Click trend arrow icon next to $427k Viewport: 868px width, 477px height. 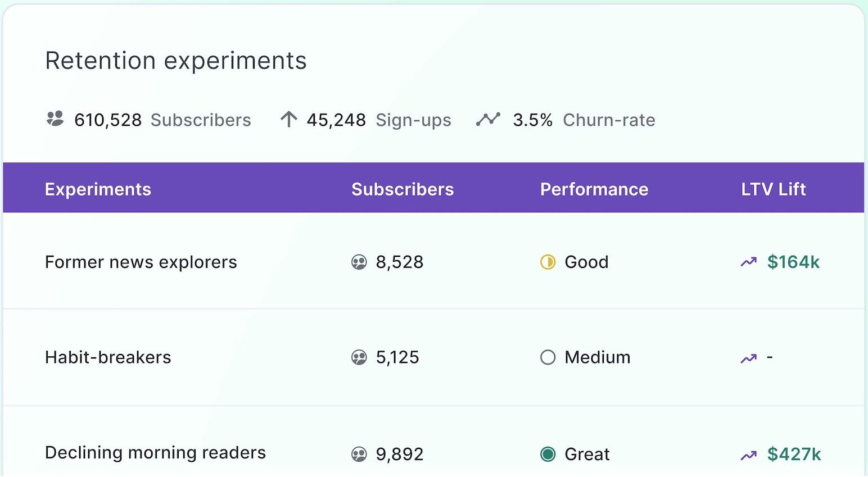(748, 455)
